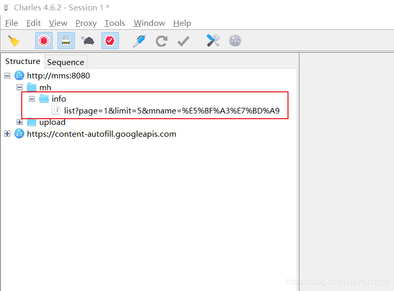Select the info folder row
Screen dimensions: 394x291
coord(59,99)
